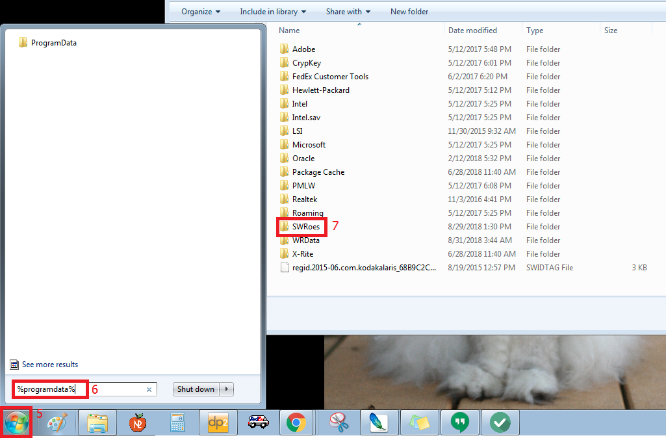Open the FedEx truck taskbar icon
Screen dimensions: 666x438
(x=258, y=423)
